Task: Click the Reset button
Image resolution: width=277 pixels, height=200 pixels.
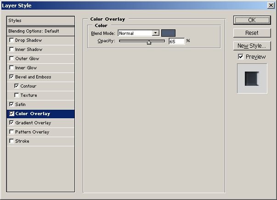Action: [252, 33]
